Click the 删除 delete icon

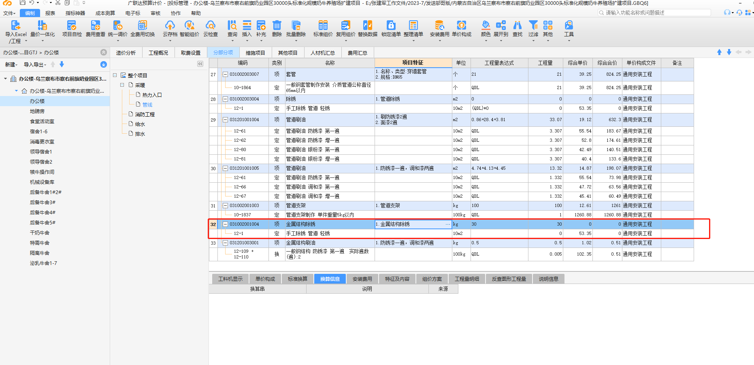coord(277,25)
